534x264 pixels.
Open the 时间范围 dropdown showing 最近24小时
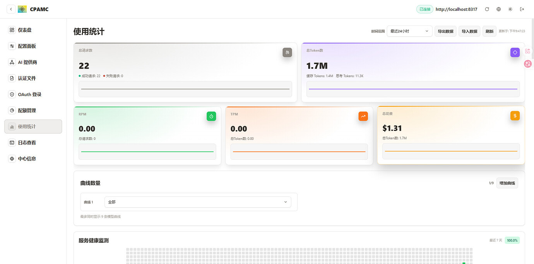coord(410,31)
